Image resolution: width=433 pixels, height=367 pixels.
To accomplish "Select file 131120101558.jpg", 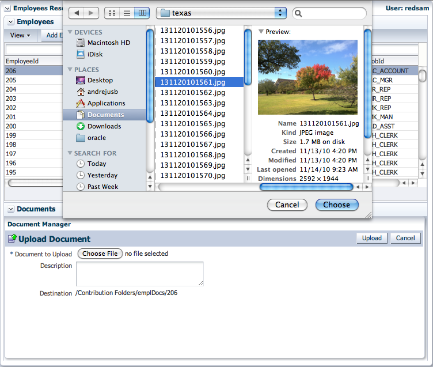I will tap(199, 51).
